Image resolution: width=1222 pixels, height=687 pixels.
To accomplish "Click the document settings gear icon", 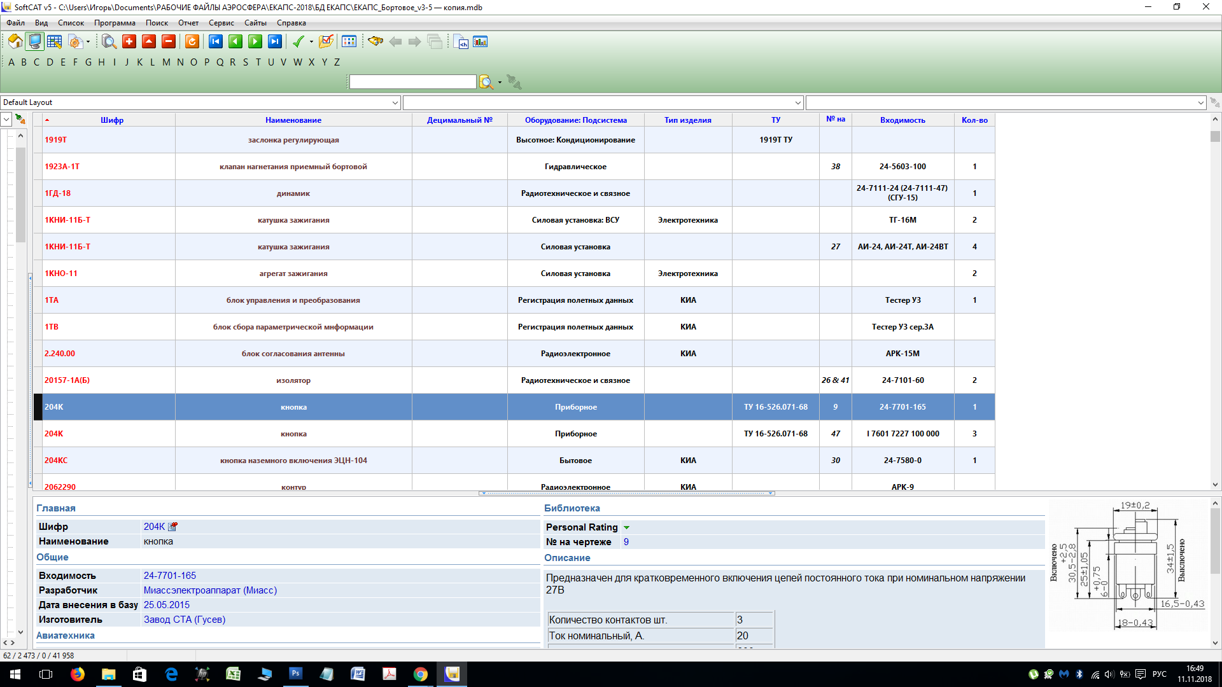I will [x=75, y=41].
